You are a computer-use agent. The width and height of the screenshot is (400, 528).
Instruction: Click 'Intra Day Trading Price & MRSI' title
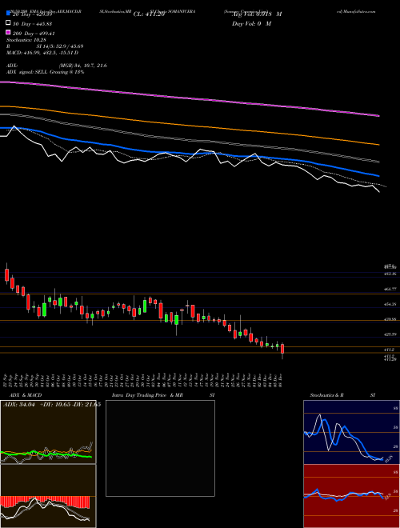click(163, 395)
